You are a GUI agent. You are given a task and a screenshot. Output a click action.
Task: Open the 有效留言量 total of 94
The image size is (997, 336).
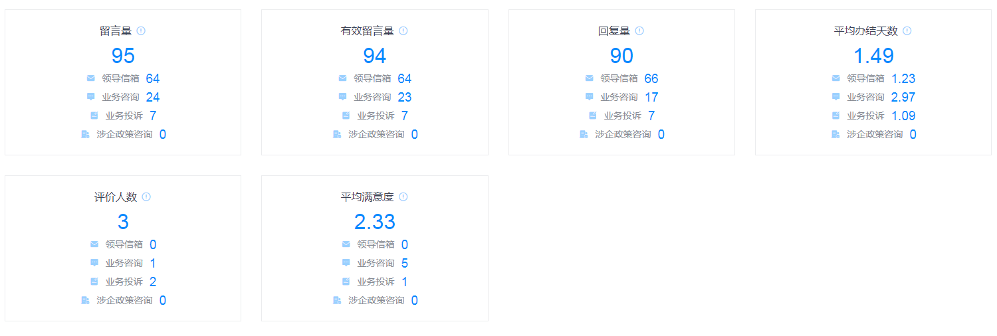tap(375, 56)
